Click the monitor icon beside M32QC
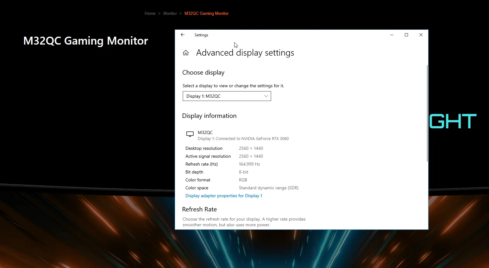 [x=190, y=134]
